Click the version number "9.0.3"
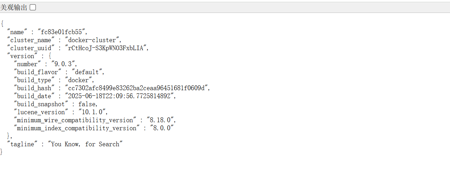The image size is (450, 195). click(64, 64)
